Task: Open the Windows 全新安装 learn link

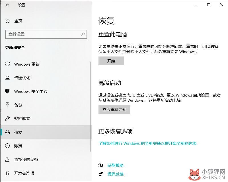Action: coord(147,143)
